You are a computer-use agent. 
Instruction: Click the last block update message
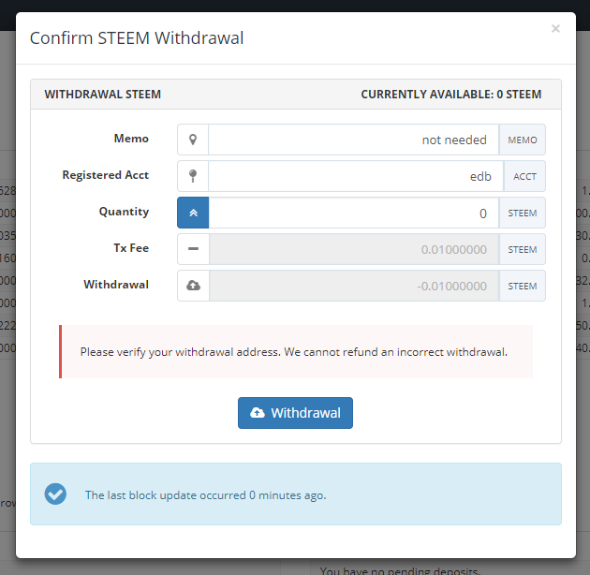pyautogui.click(x=206, y=494)
